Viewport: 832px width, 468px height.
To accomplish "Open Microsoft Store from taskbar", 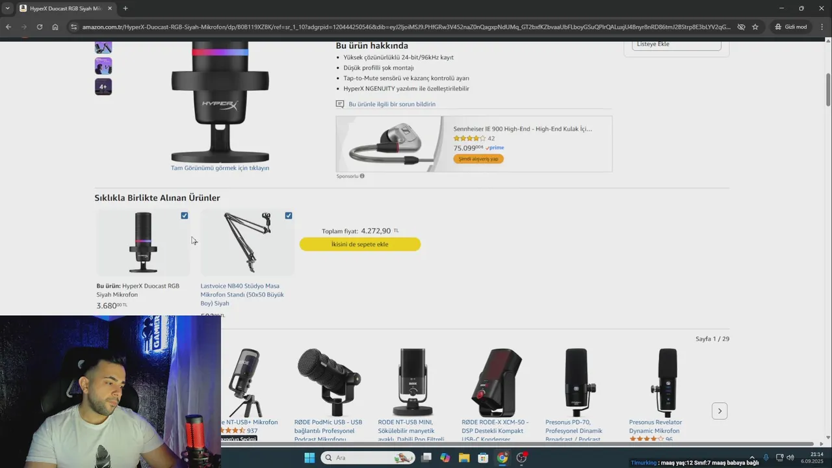I will (483, 458).
